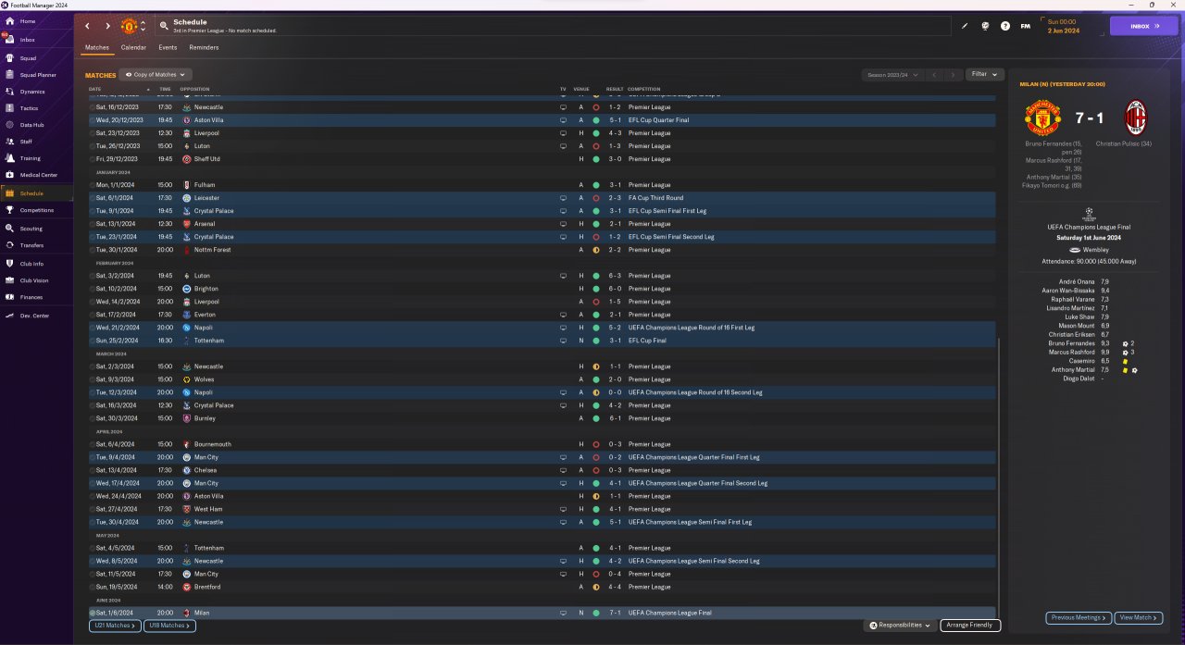Open the Tactics screen
Screen dimensions: 1185x645
[x=29, y=108]
